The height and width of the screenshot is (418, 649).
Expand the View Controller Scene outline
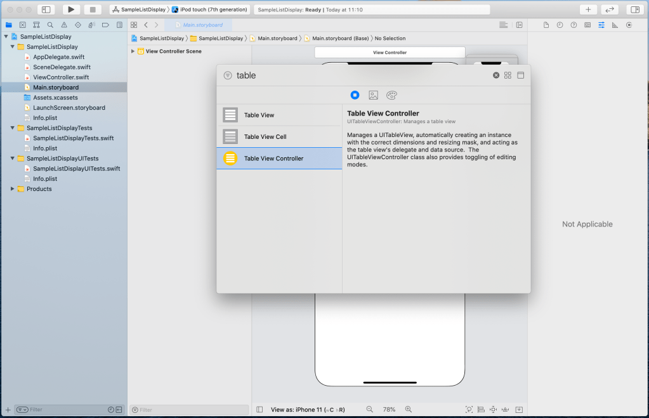point(133,51)
